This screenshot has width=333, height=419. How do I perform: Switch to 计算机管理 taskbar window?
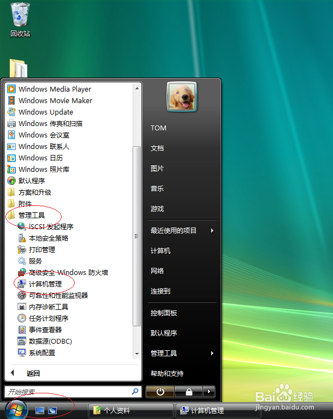[218, 410]
